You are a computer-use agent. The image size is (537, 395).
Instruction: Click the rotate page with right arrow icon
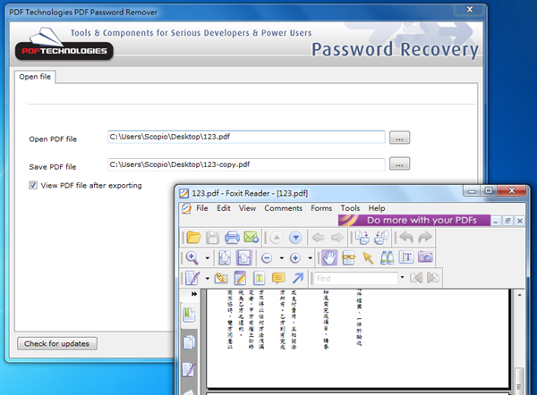362,238
